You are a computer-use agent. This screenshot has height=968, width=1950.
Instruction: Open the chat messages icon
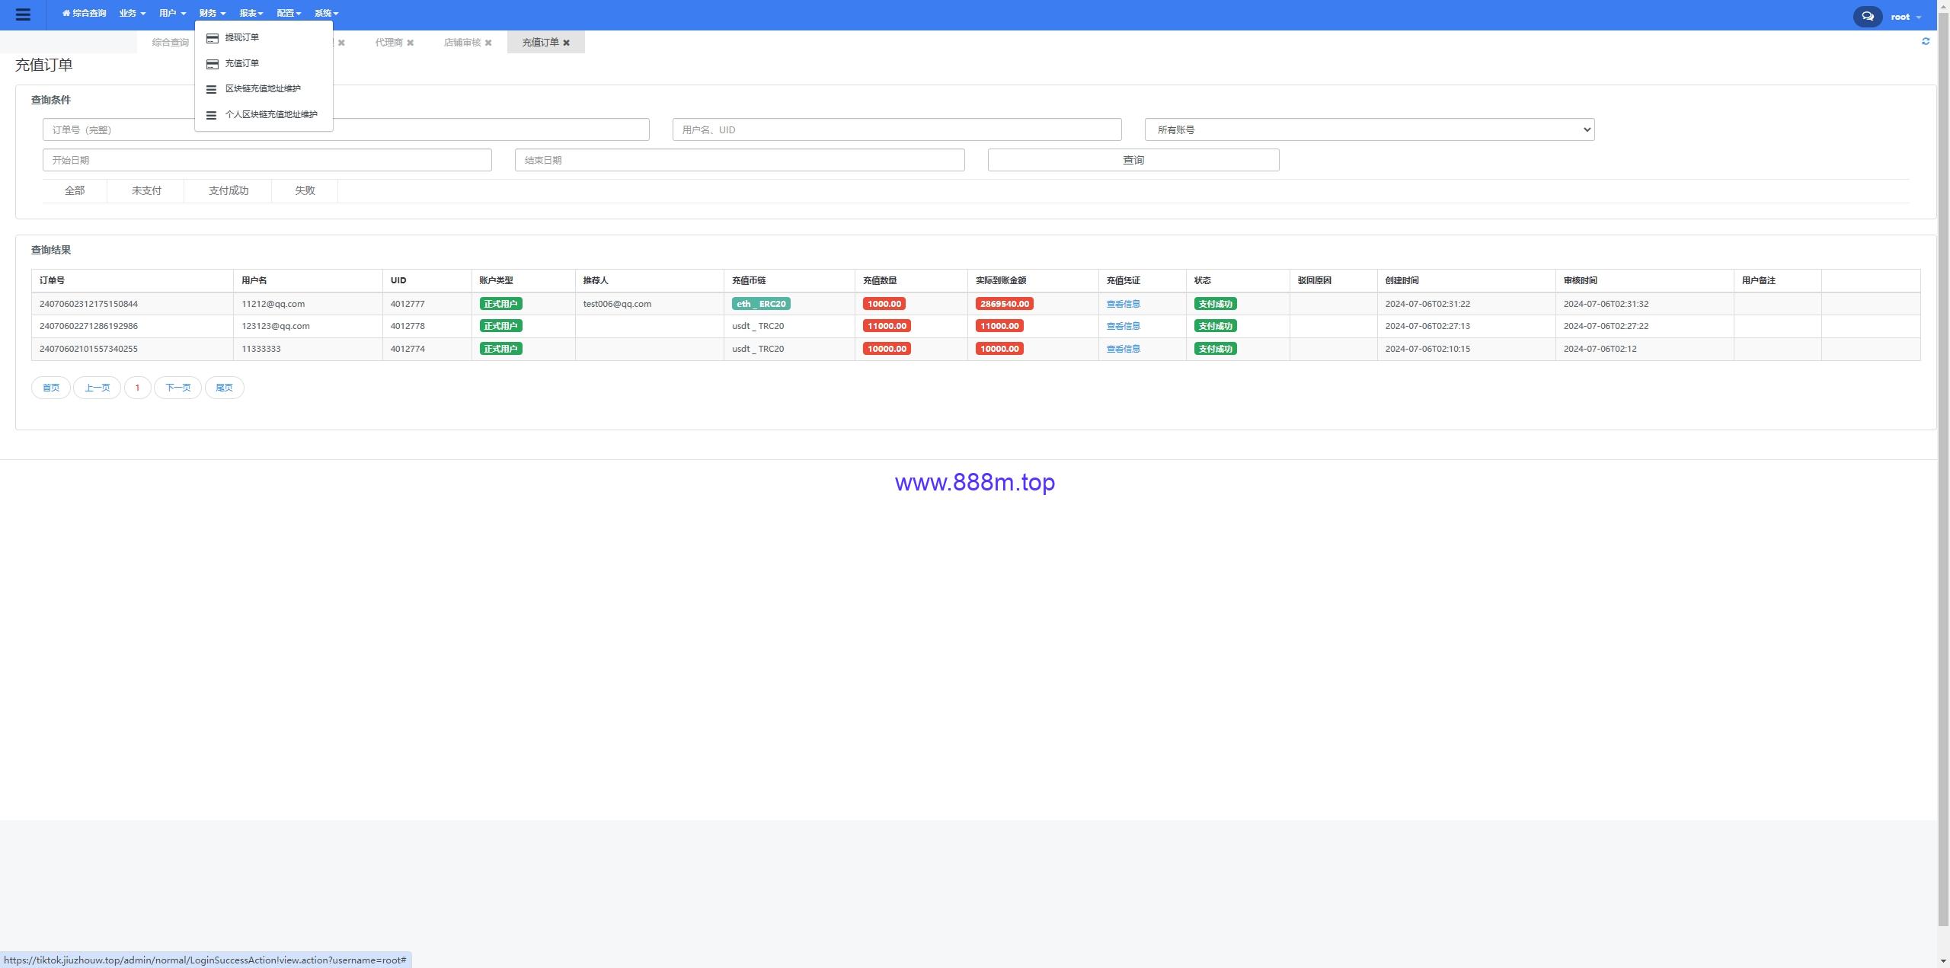coord(1867,16)
